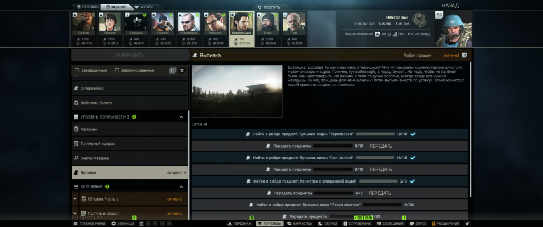Toggle the Заблокированные checkbox
The image size is (543, 227).
[117, 70]
